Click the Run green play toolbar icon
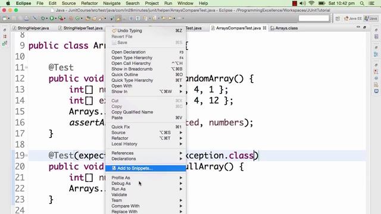The height and width of the screenshot is (214, 381). click(52, 18)
